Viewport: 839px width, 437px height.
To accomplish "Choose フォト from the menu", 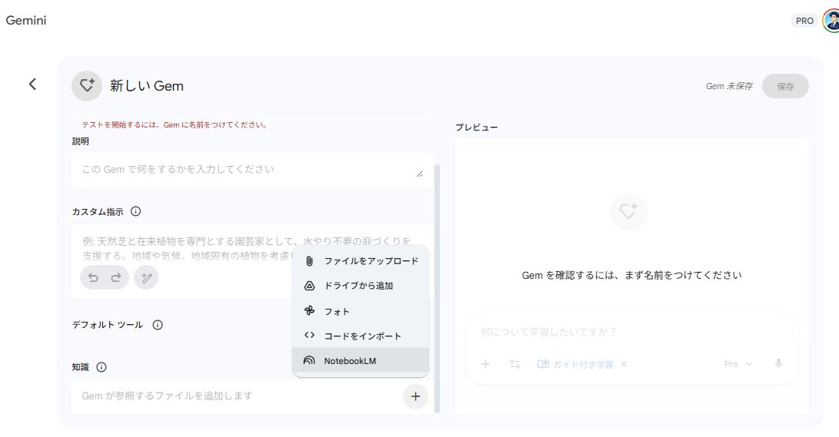I will point(361,311).
